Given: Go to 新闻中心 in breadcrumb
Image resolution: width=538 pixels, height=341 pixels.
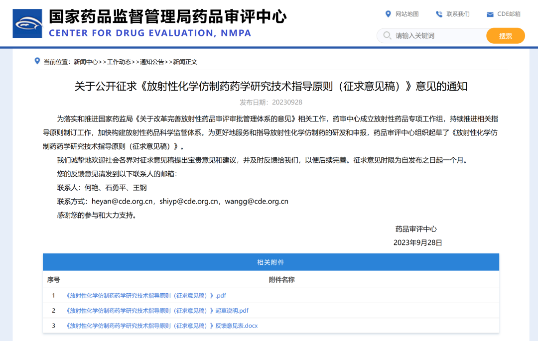Looking at the screenshot, I should click(86, 62).
